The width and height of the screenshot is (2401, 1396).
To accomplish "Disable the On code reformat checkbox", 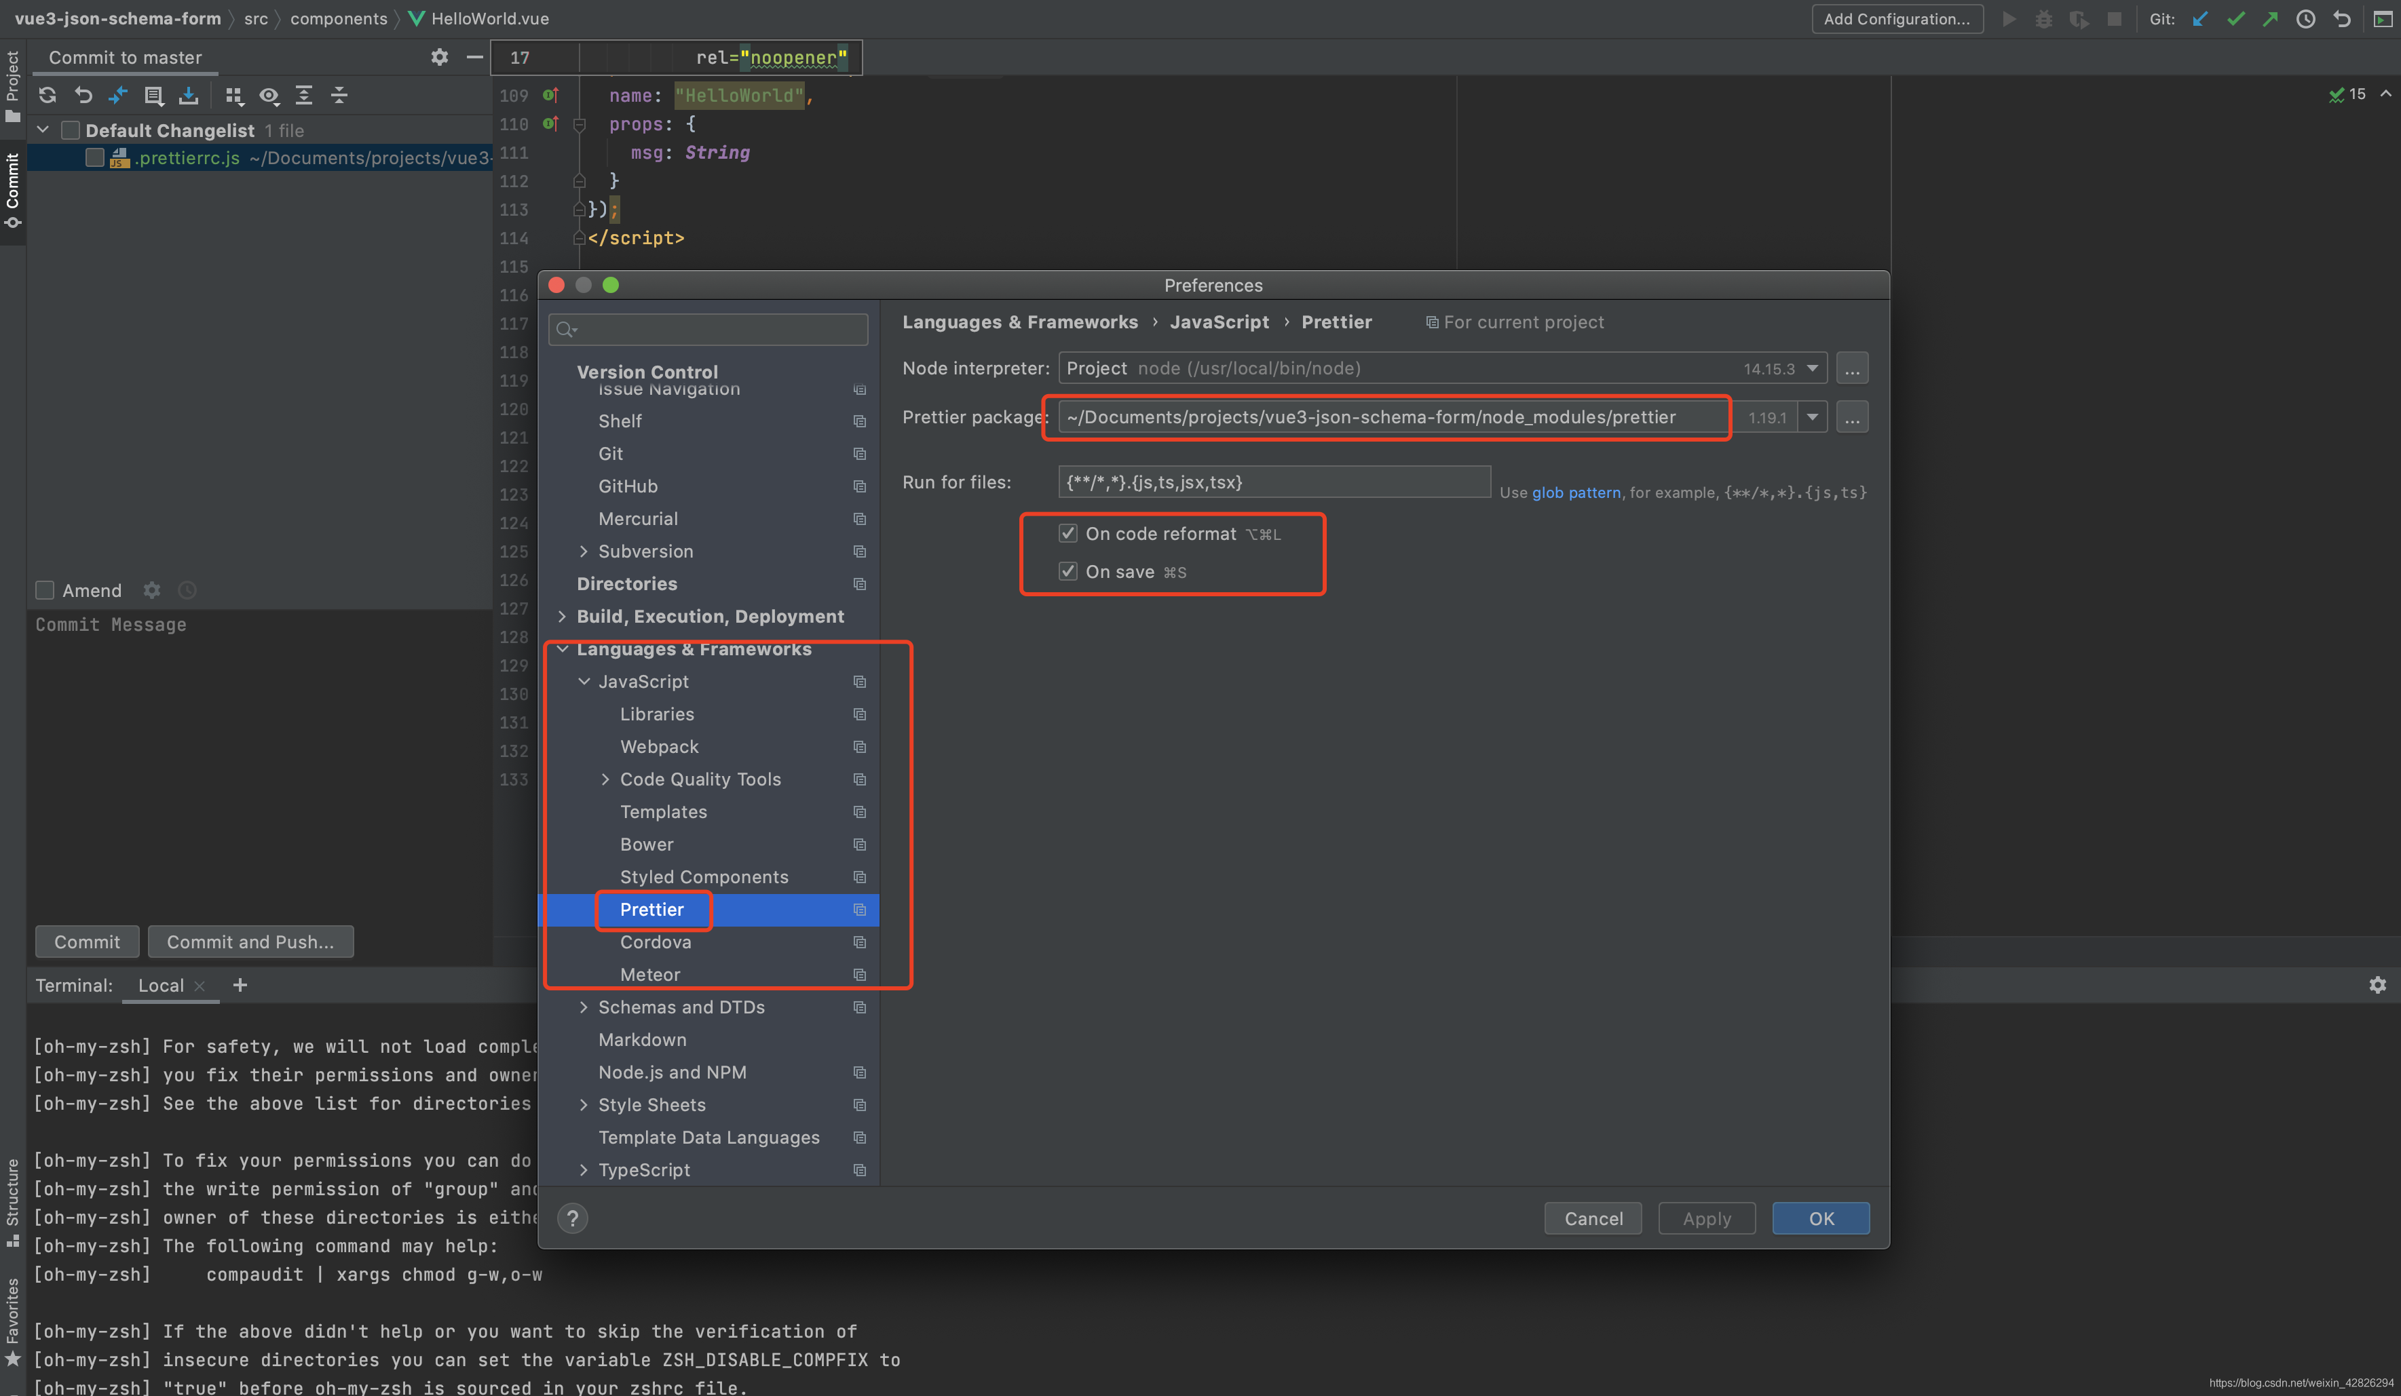I will click(1068, 533).
